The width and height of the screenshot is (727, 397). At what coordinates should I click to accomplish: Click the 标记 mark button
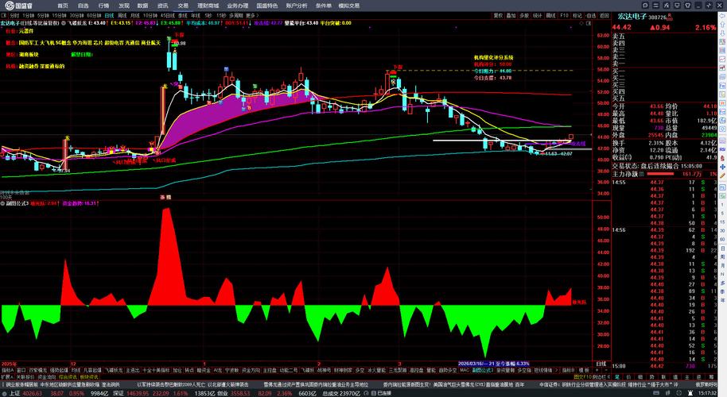tap(577, 16)
